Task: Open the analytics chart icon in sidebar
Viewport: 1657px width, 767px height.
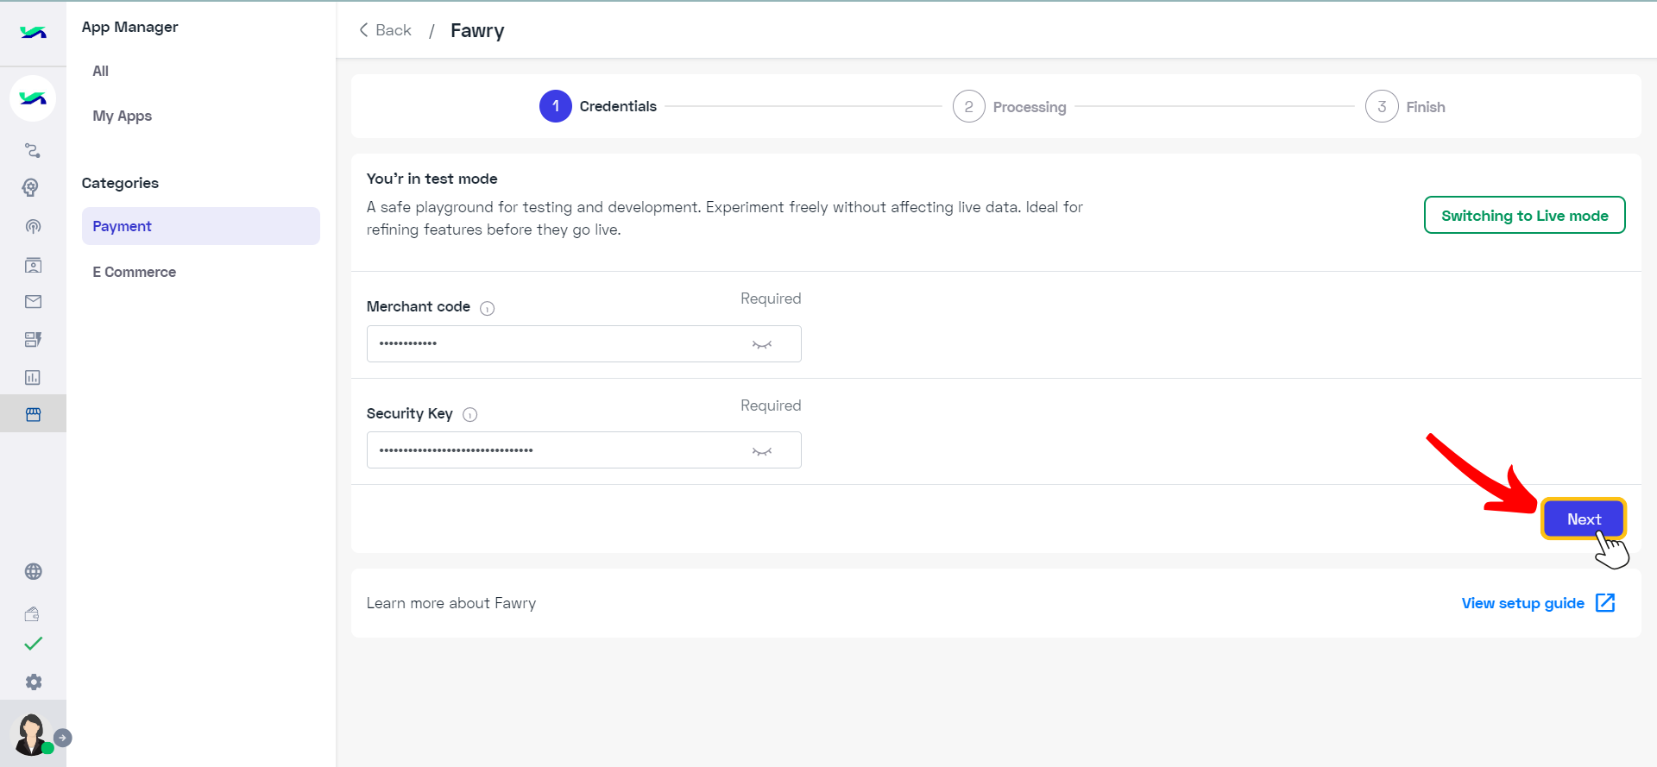Action: (x=33, y=378)
